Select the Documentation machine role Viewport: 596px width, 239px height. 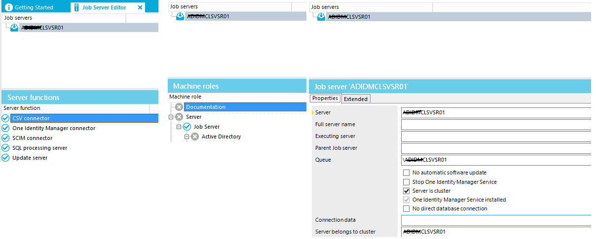pos(245,107)
